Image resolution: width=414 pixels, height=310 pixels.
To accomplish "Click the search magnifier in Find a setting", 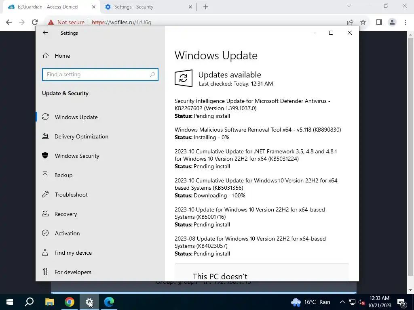I will click(x=152, y=75).
